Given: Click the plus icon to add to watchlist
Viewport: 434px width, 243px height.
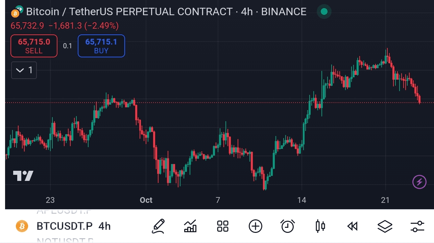Looking at the screenshot, I should pos(255,226).
